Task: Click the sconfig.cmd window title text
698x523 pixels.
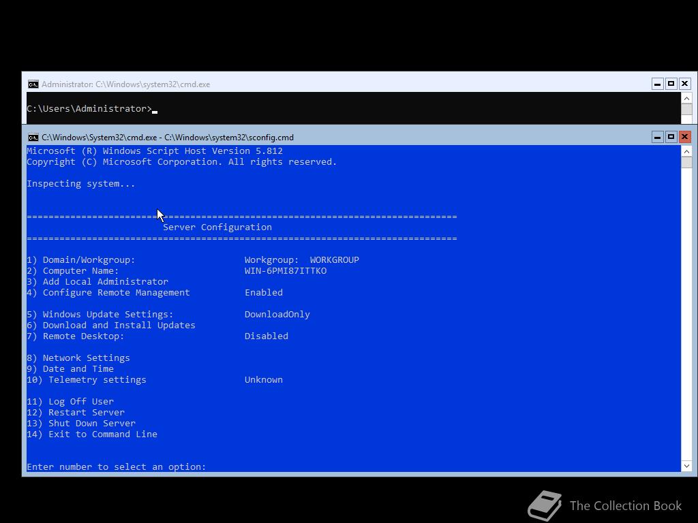Action: (168, 138)
